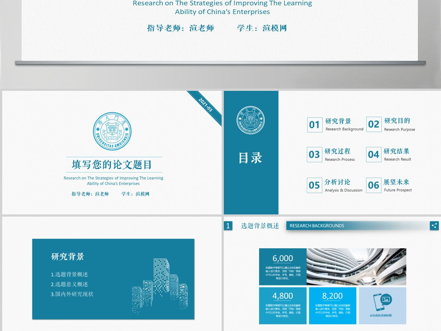Image resolution: width=441 pixels, height=331 pixels.
Task: Click English subtitle under 填写您的论文题目
Action: (113, 181)
